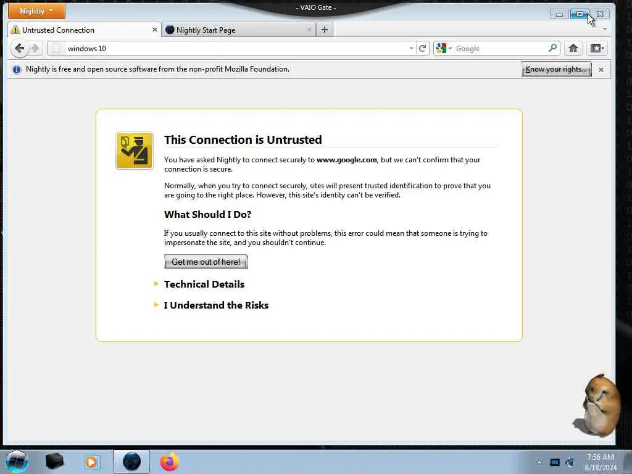The height and width of the screenshot is (474, 632).
Task: Close the Nightly Start Page tab
Action: click(x=309, y=30)
